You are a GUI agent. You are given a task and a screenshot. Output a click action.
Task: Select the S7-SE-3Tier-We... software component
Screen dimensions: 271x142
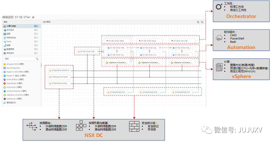[117, 48]
